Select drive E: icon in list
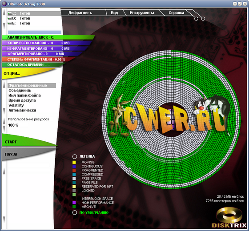 click(10, 24)
